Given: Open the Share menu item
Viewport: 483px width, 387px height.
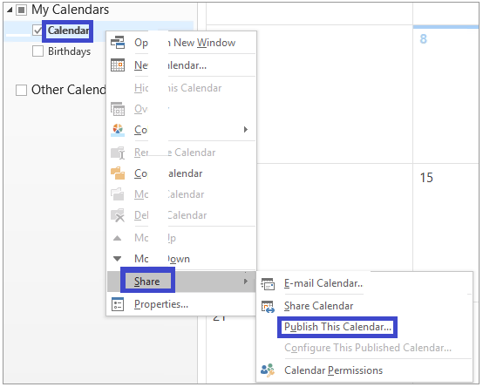Looking at the screenshot, I should tap(147, 282).
